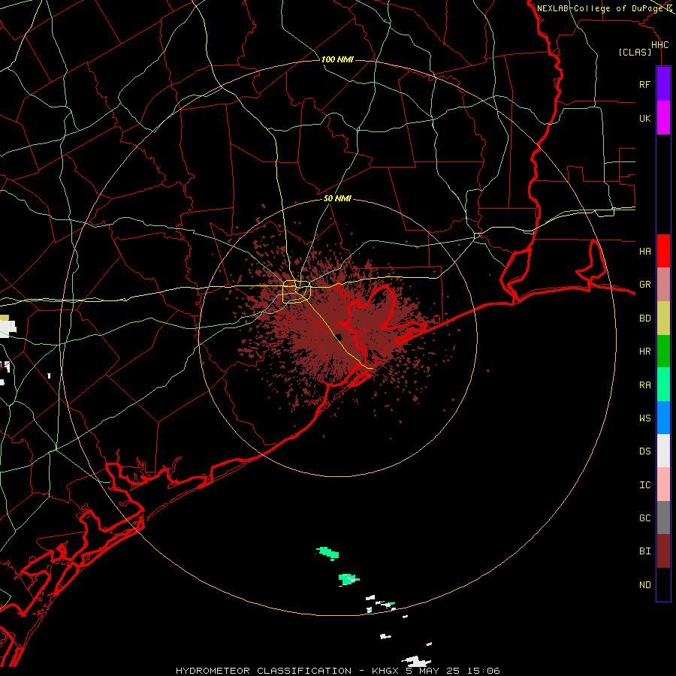Screen dimensions: 676x676
Task: Click the BD legend label
Action: tap(644, 318)
